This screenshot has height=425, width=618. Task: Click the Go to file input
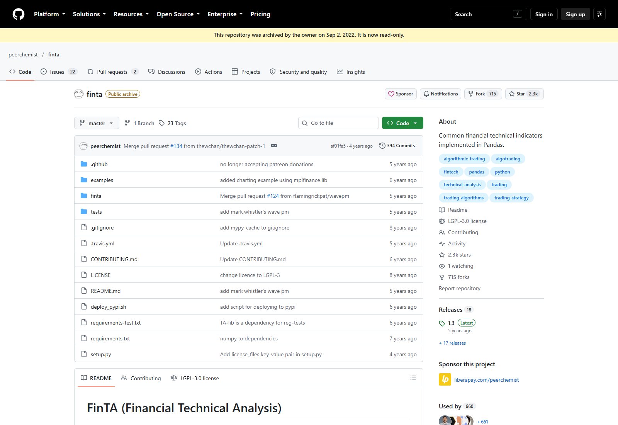[338, 123]
